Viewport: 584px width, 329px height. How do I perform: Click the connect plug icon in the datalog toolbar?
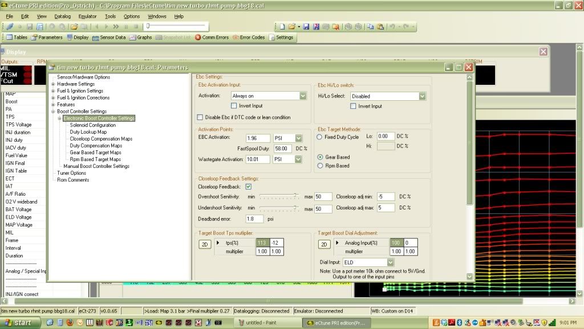(10, 26)
